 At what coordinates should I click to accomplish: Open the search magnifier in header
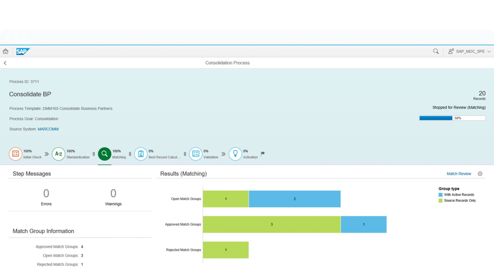coord(436,51)
